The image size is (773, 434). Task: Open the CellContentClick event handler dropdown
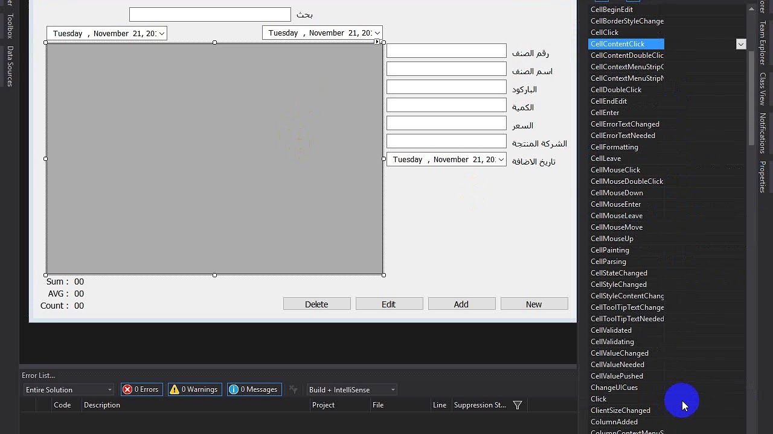741,44
